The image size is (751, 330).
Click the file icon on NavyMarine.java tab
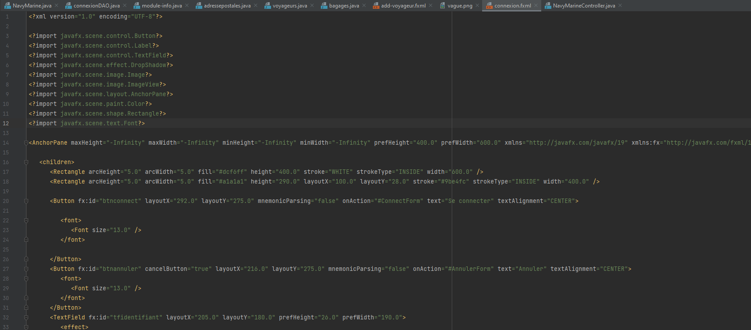click(7, 6)
